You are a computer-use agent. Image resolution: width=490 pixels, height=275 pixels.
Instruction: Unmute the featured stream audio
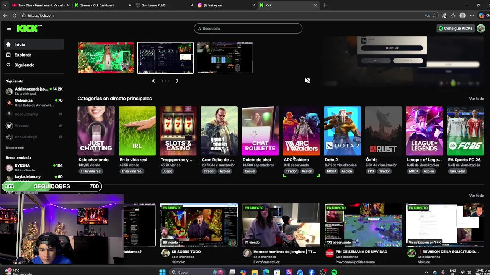tap(307, 80)
